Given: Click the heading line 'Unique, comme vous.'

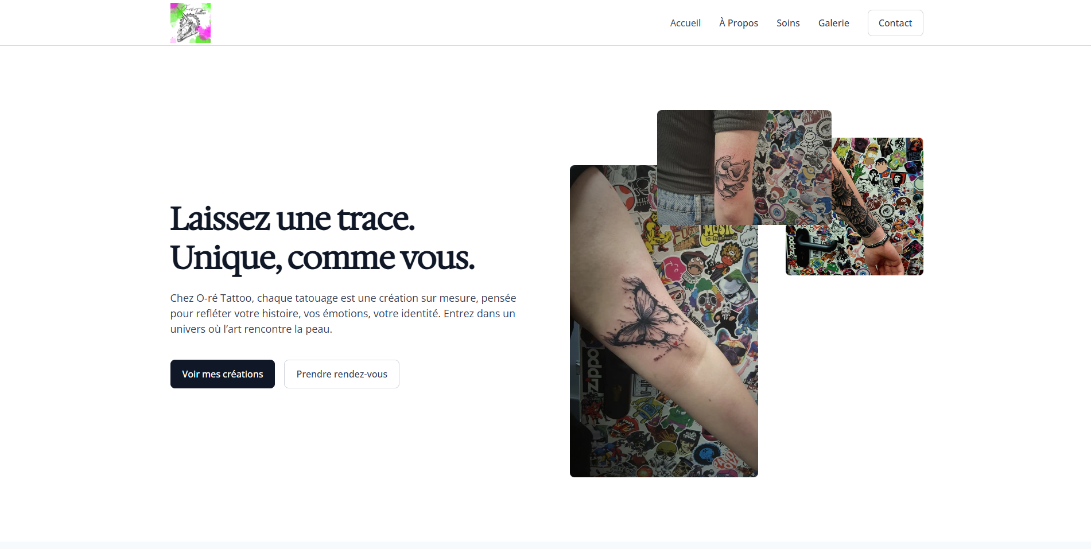Looking at the screenshot, I should pos(323,258).
